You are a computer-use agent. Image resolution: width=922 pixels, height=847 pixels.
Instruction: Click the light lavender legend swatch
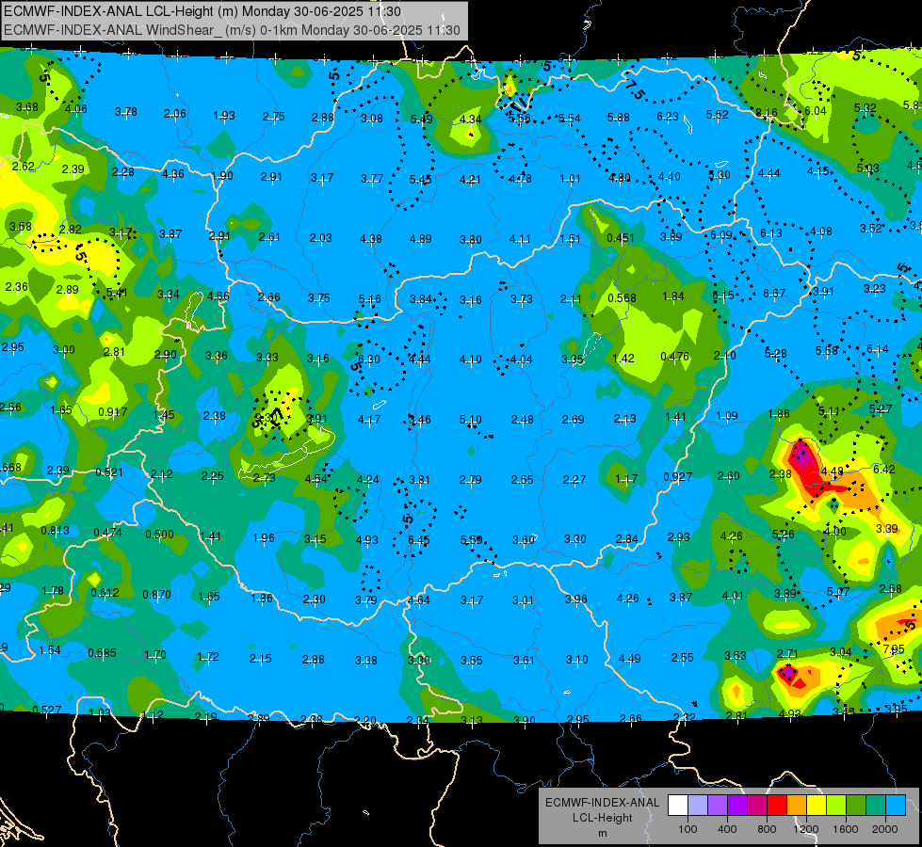(x=698, y=805)
